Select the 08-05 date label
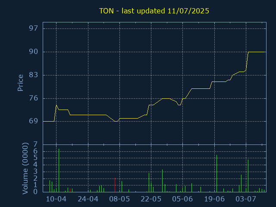This screenshot has width=276, height=207. pos(119,199)
